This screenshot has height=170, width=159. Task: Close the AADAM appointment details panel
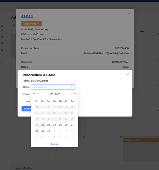[x=129, y=14]
